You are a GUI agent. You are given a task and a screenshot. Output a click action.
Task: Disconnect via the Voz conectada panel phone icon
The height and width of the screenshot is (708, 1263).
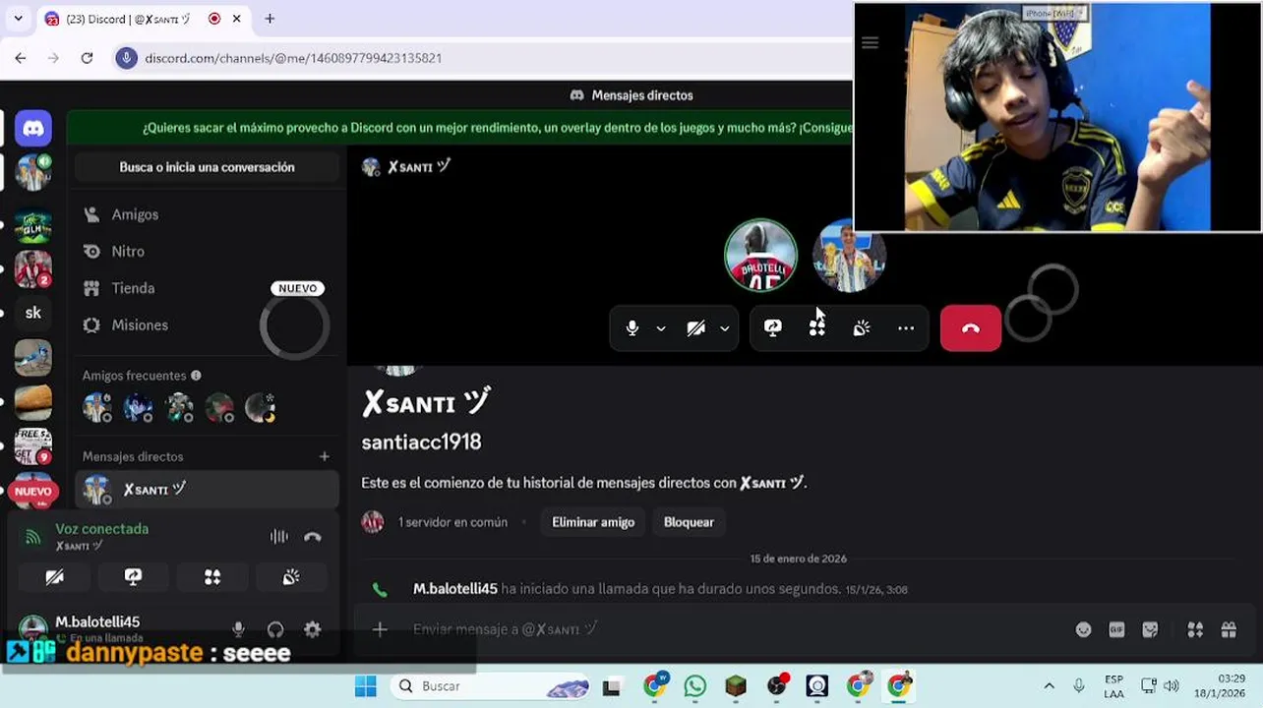(x=313, y=536)
